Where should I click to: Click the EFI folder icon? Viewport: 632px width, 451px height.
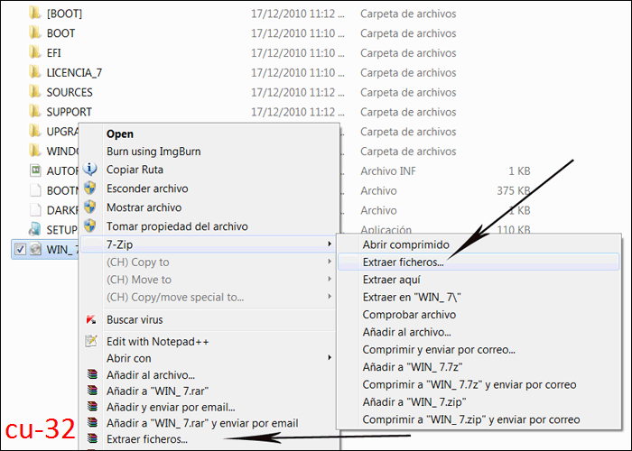click(35, 52)
